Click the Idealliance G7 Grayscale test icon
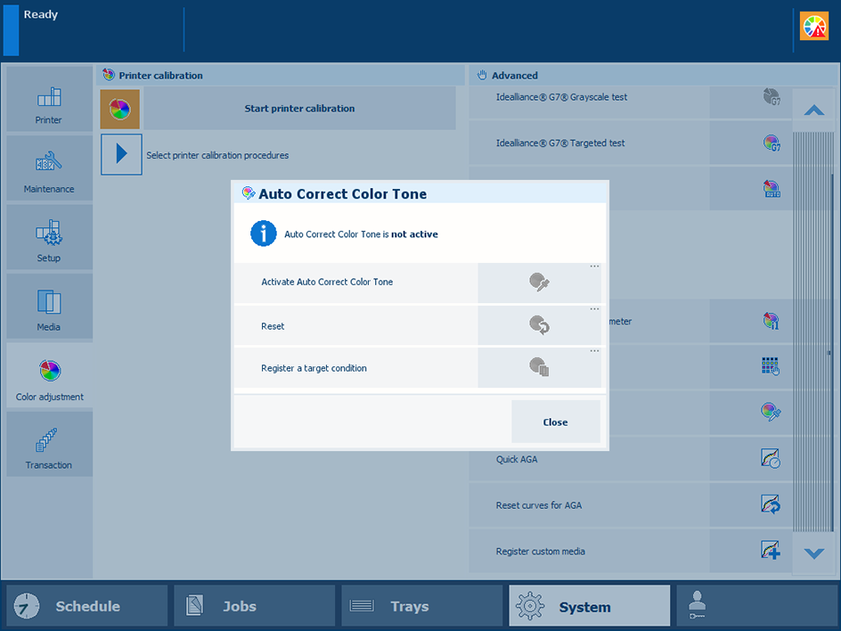 click(x=772, y=97)
